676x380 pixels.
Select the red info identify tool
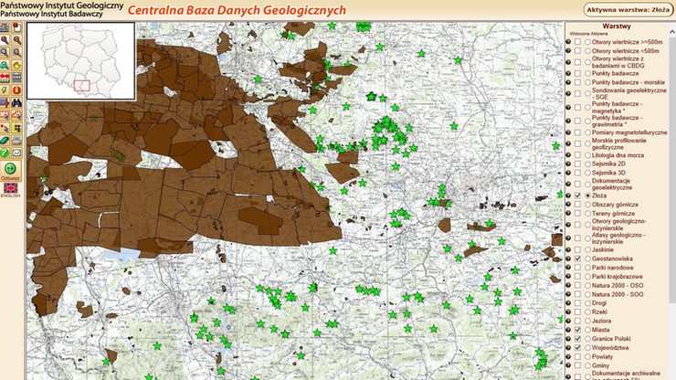(x=16, y=90)
